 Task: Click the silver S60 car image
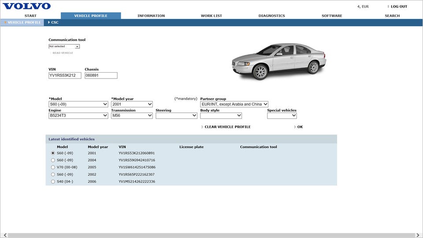tap(278, 61)
